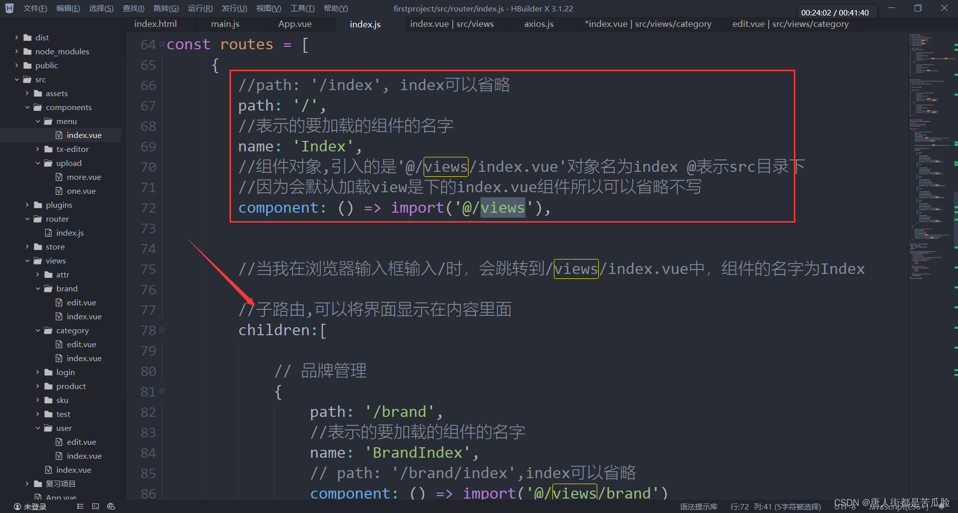Click folder icon next to public
This screenshot has width=958, height=513.
pyautogui.click(x=27, y=65)
